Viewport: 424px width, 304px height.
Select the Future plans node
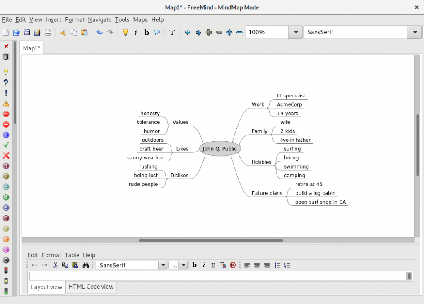267,193
